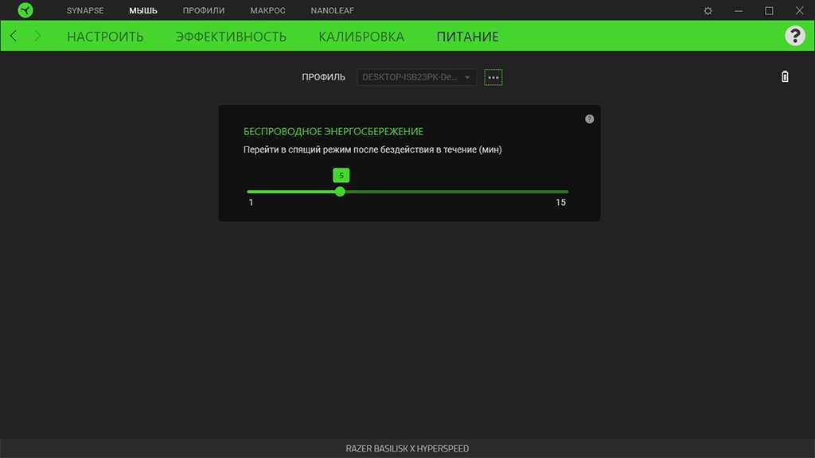This screenshot has width=815, height=458.
Task: Go to the МАКРОС tab
Action: point(267,10)
